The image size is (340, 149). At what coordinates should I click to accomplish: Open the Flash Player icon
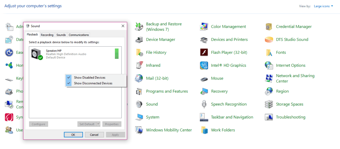tap(204, 53)
